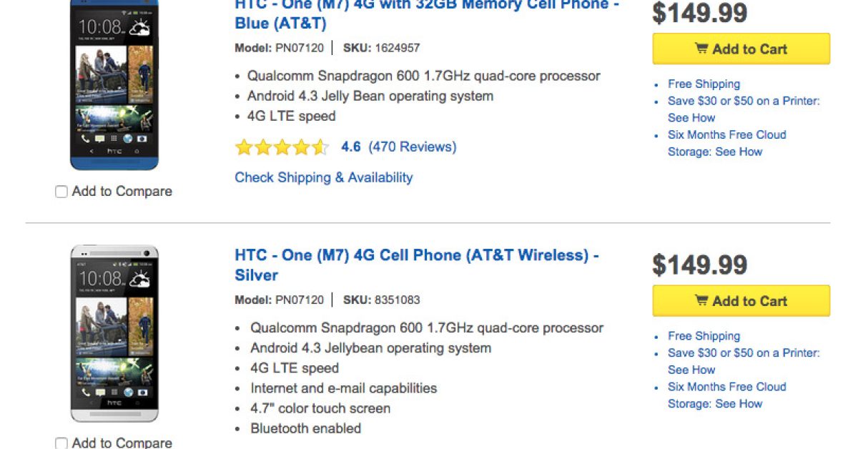Click the 4.6 rating number
Viewport: 858px width, 449px height.
click(351, 147)
